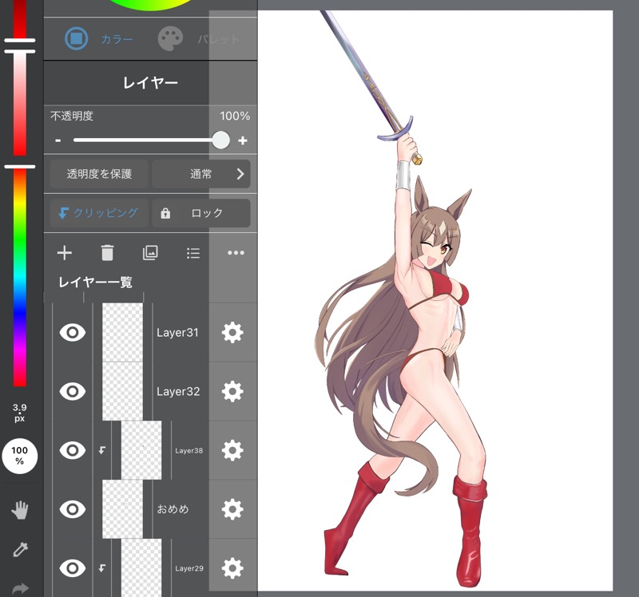Hide Layer32 using its eye icon

click(73, 391)
